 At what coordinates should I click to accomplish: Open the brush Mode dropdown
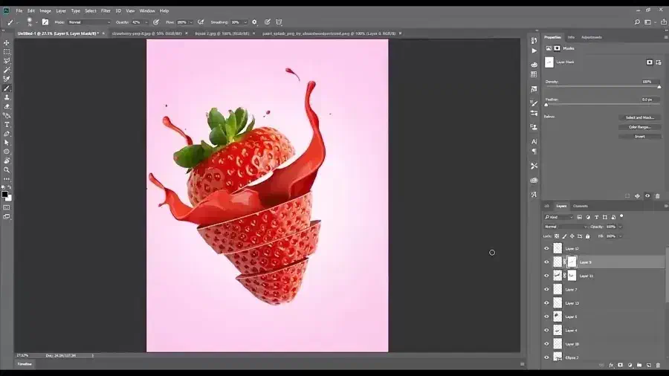pos(88,22)
